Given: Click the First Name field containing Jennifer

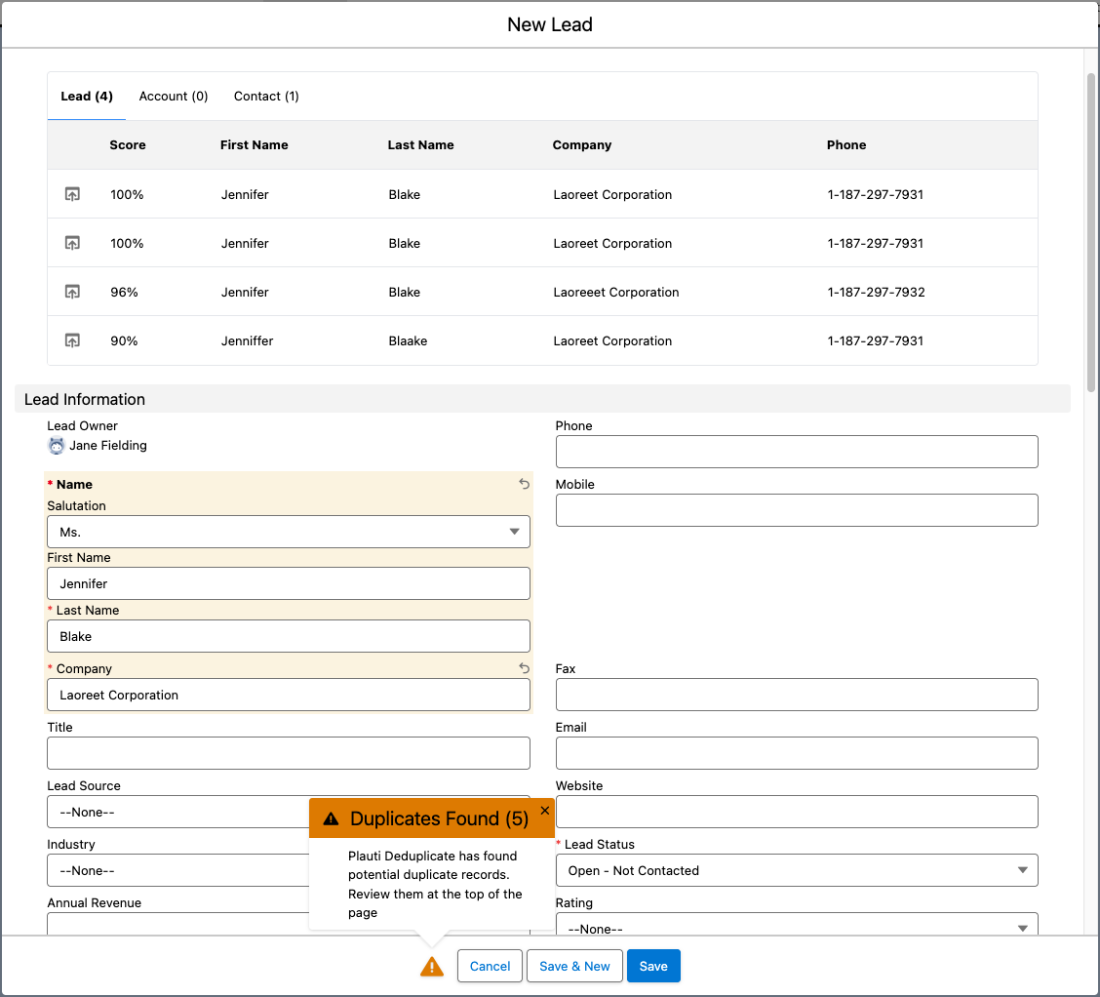Looking at the screenshot, I should [x=289, y=583].
